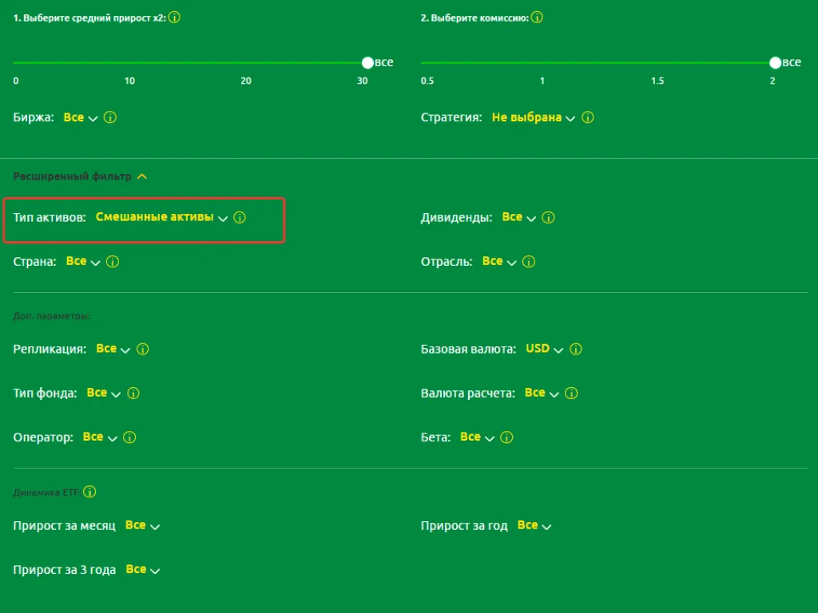This screenshot has width=818, height=613.
Task: Show info for Базовая валюта
Action: tap(576, 349)
